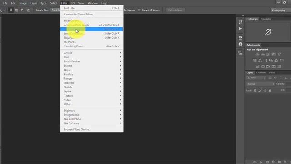Open the History panel icon
Image resolution: width=291 pixels, height=164 pixels.
coord(241,22)
